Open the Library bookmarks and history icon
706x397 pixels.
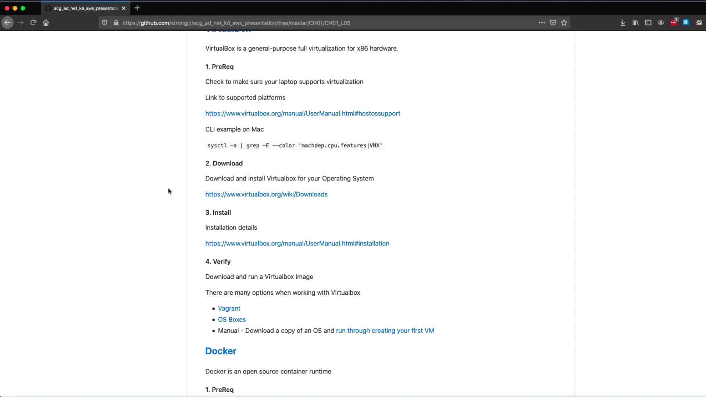(635, 23)
